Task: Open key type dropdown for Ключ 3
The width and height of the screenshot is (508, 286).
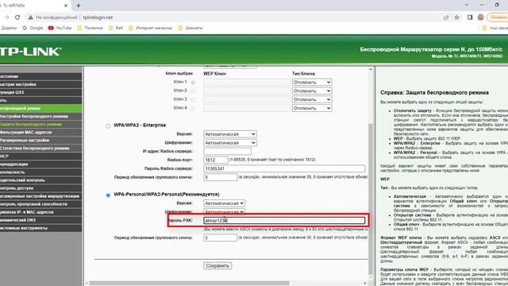Action: point(312,99)
